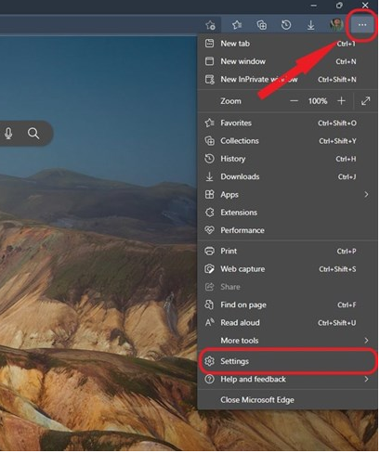Click the Zoom label in menu
The image size is (380, 453).
pyautogui.click(x=231, y=101)
